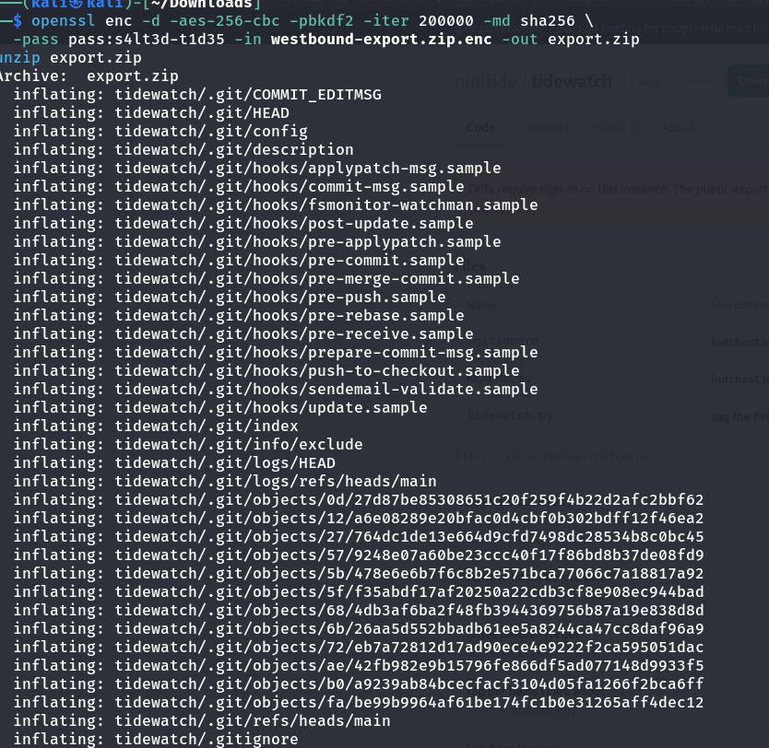The width and height of the screenshot is (769, 748).
Task: Click the 'sendemail-validate.sample' hook line
Action: pyautogui.click(x=276, y=390)
